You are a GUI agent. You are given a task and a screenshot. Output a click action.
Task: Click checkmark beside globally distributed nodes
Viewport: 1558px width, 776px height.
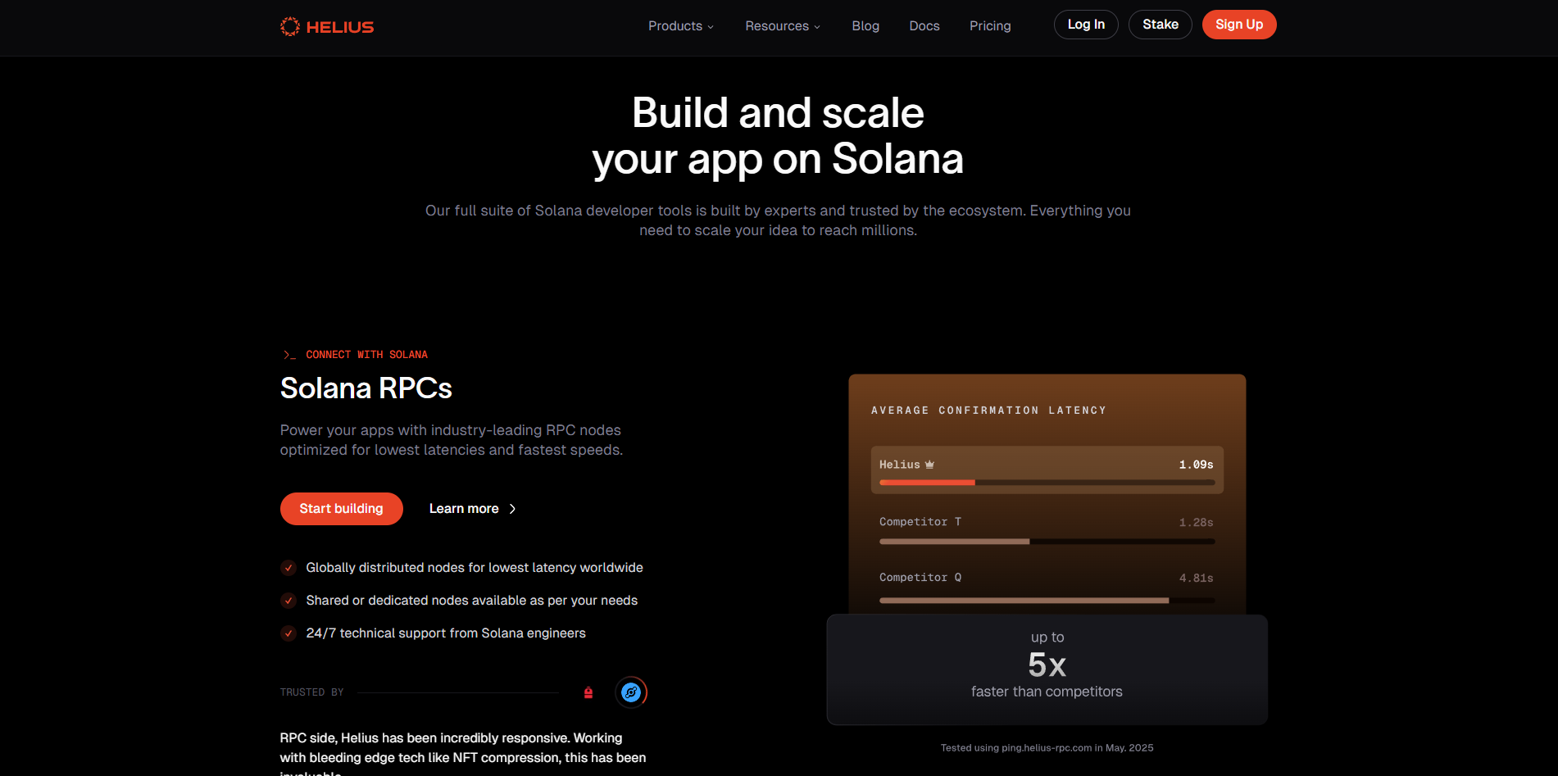point(288,568)
